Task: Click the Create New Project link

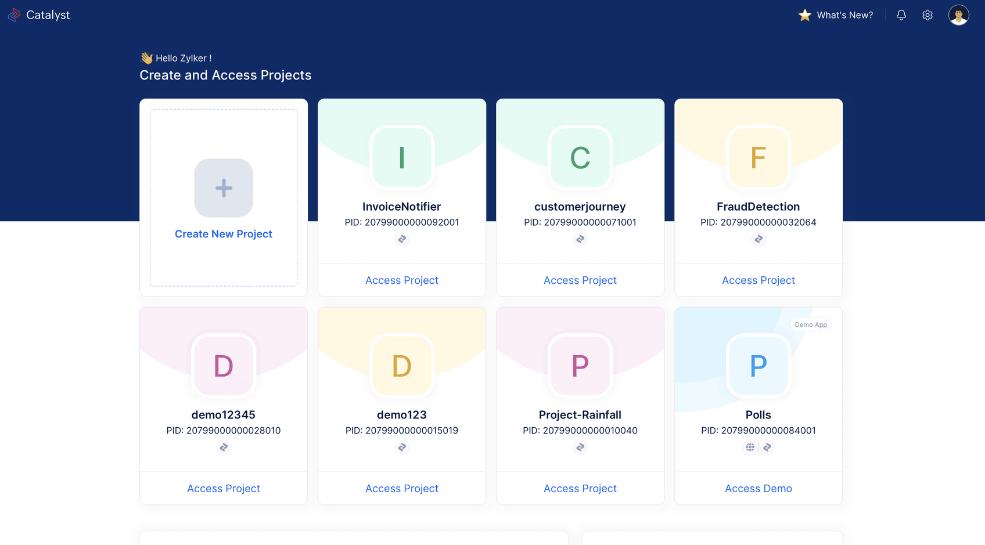Action: (224, 234)
